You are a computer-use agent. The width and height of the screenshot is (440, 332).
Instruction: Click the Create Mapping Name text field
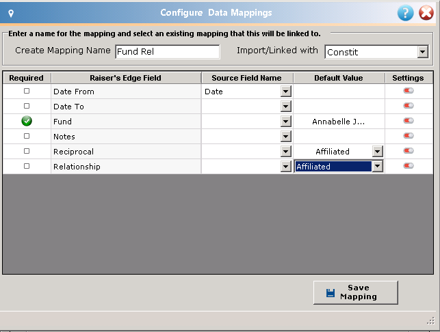pos(168,52)
